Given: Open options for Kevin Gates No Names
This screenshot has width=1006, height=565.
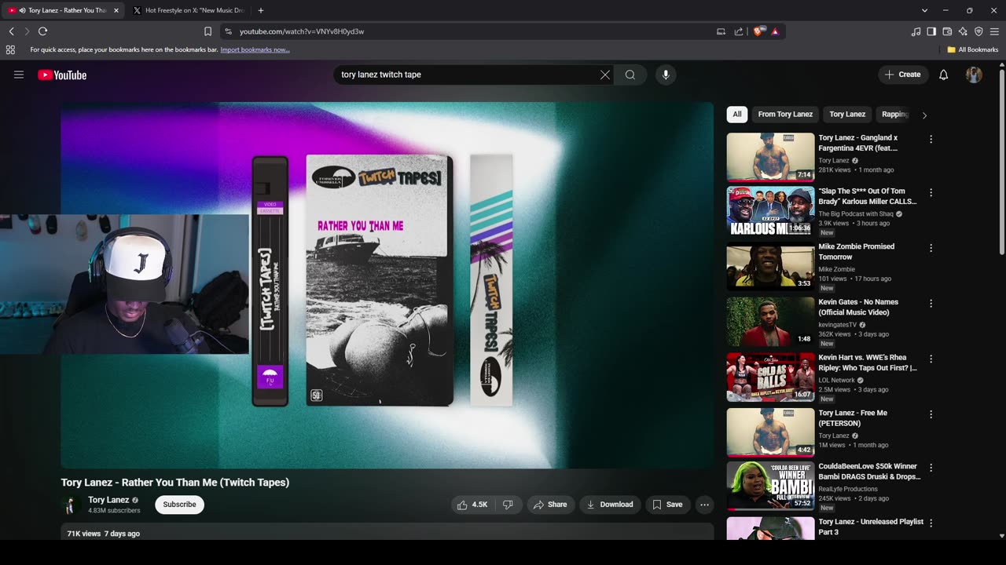Looking at the screenshot, I should [x=931, y=303].
